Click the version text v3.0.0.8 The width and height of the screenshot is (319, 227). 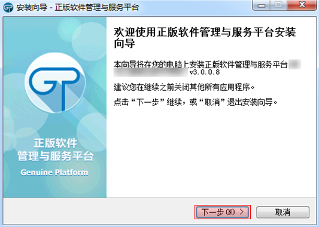(x=205, y=72)
